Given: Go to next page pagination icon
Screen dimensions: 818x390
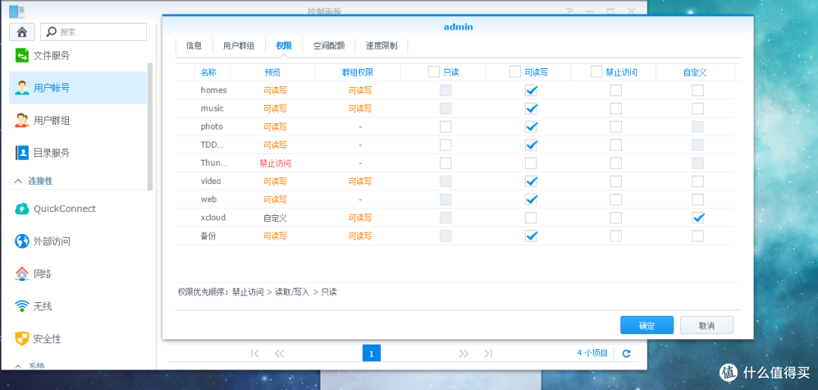Looking at the screenshot, I should pyautogui.click(x=464, y=354).
